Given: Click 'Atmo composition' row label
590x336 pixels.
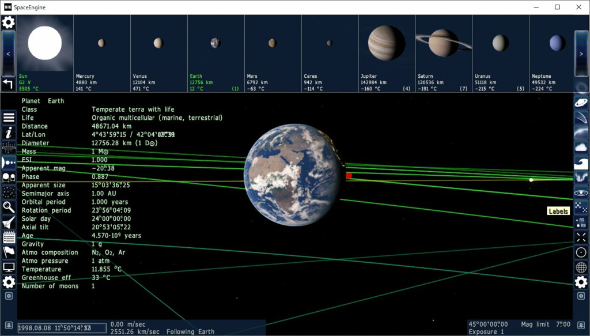Looking at the screenshot, I should [x=50, y=252].
